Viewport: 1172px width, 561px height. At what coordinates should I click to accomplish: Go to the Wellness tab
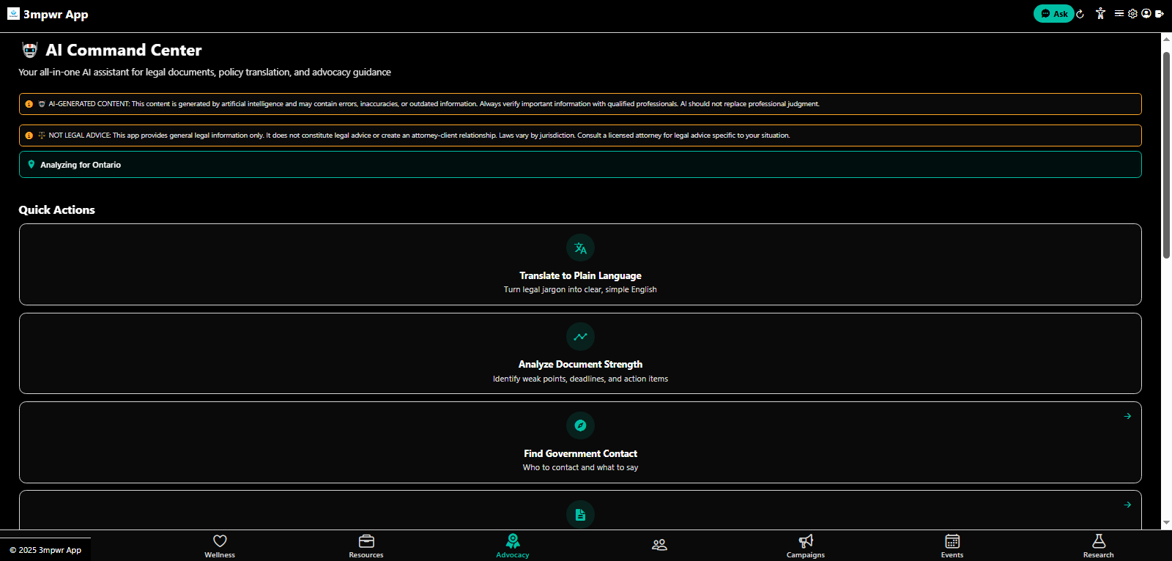pos(220,546)
